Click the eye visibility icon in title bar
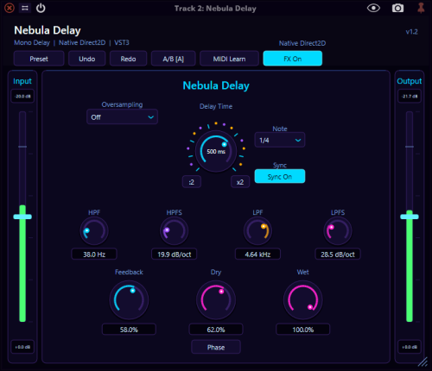 click(373, 8)
